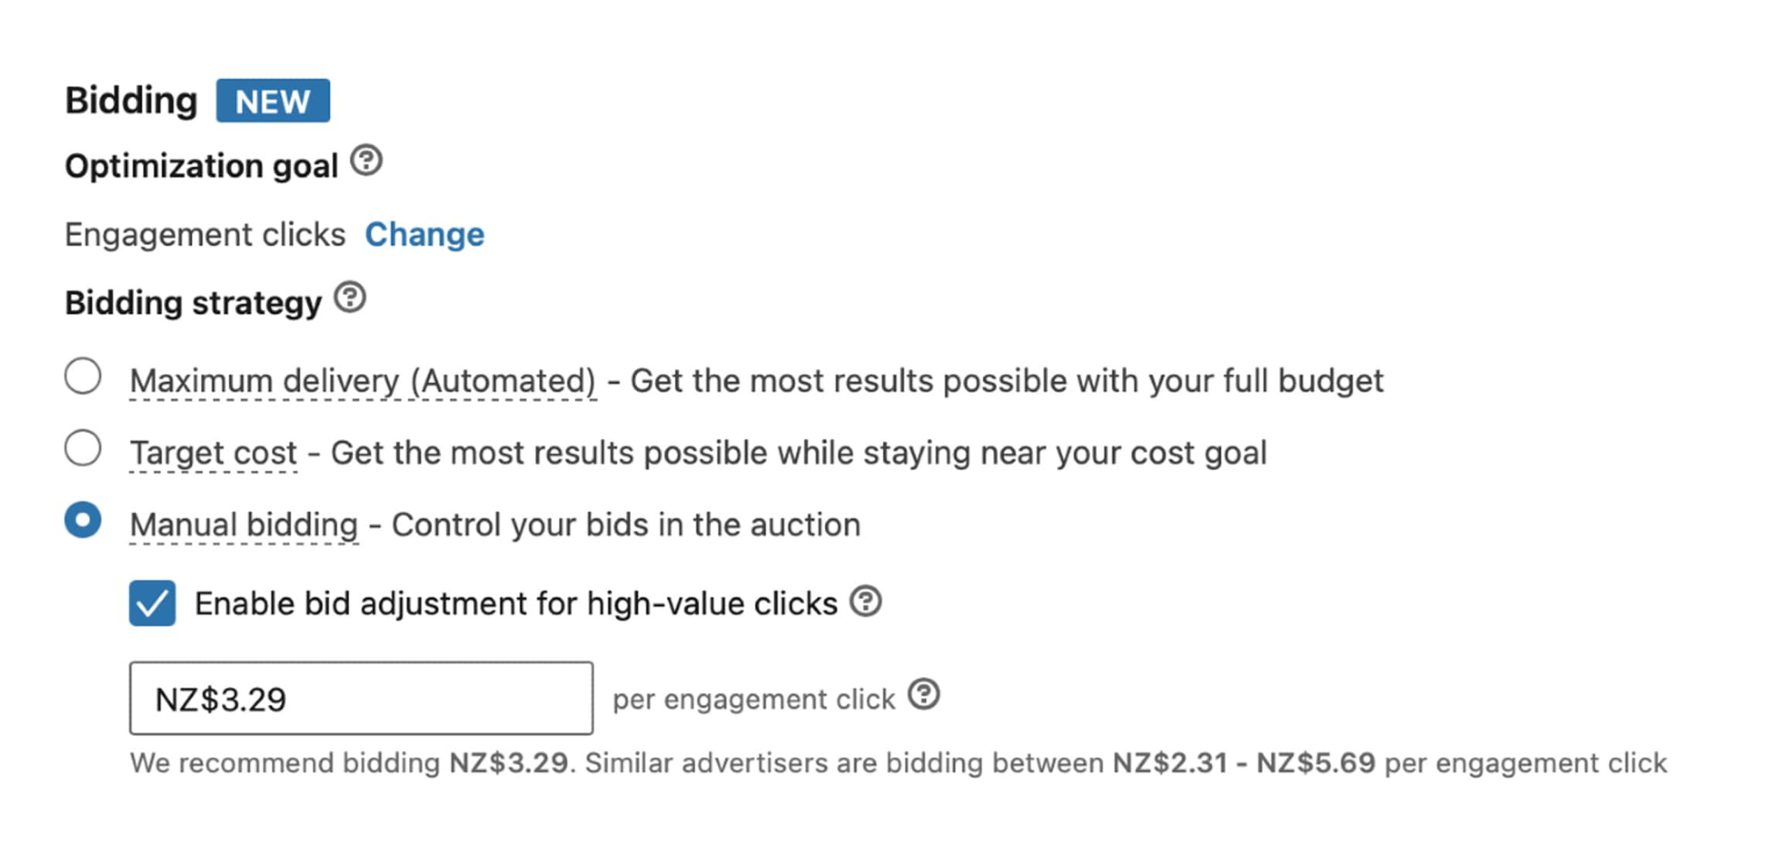
Task: Click the Bidding strategy question mark icon
Action: click(x=350, y=298)
